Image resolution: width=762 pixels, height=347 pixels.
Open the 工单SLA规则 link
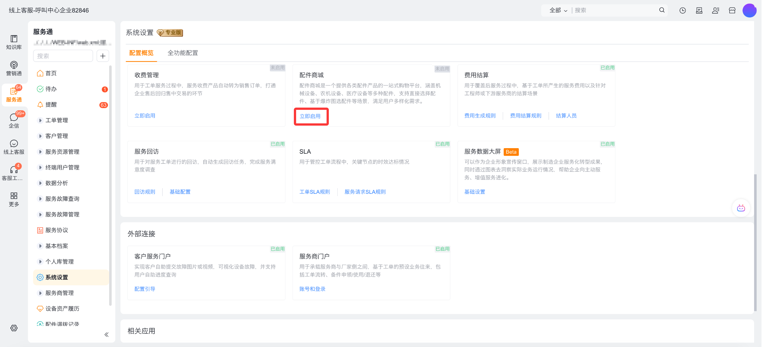coord(314,192)
